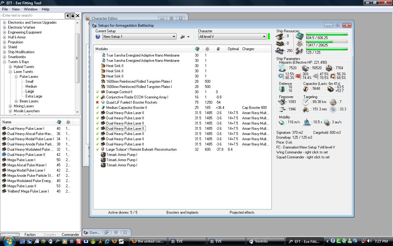Open the File menu
Viewport: 393px width, 246px height.
(x=5, y=9)
